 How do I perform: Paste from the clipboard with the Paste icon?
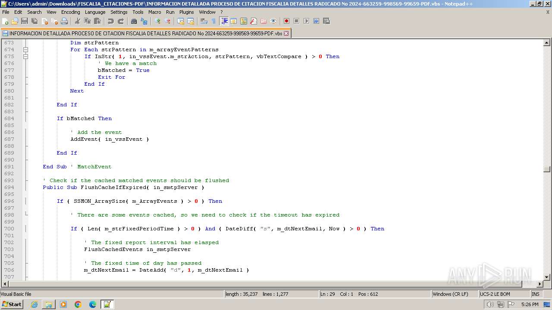[x=97, y=21]
